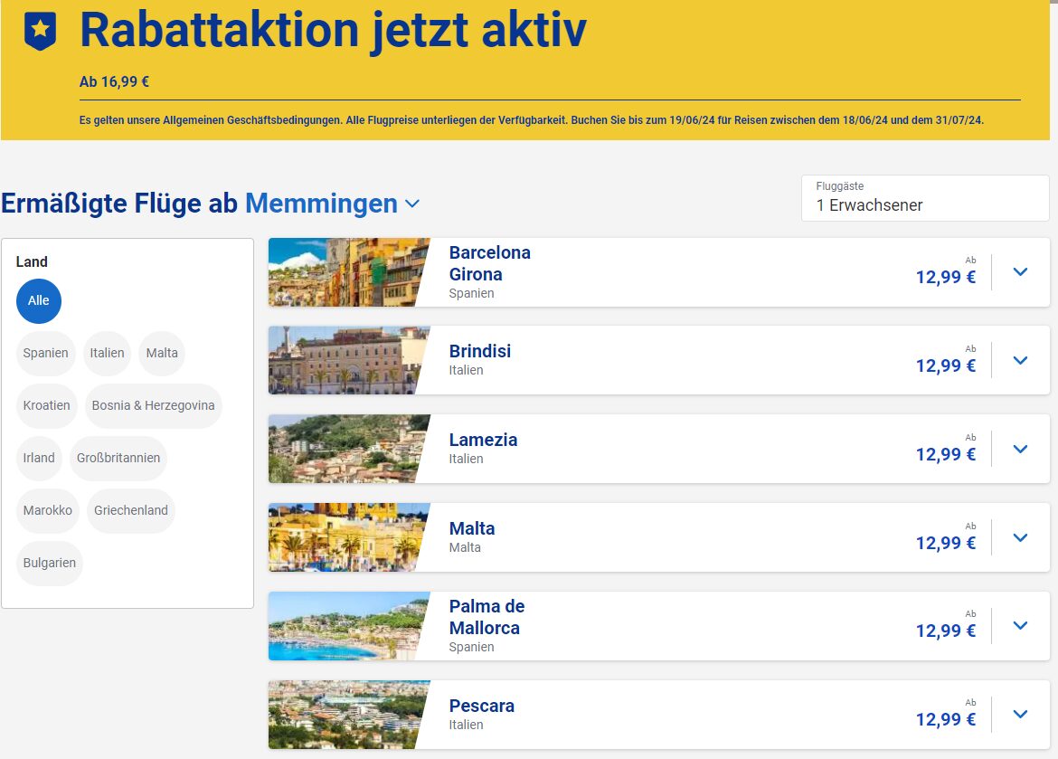Filter destinations by Italien
Image resolution: width=1058 pixels, height=759 pixels.
pos(107,353)
